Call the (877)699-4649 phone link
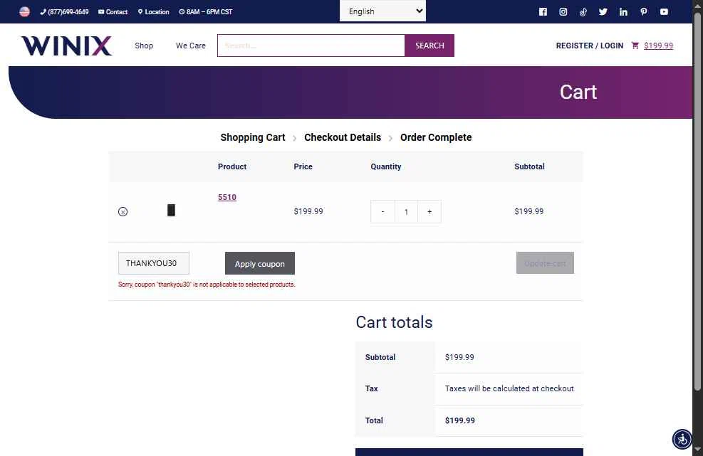 pyautogui.click(x=64, y=11)
